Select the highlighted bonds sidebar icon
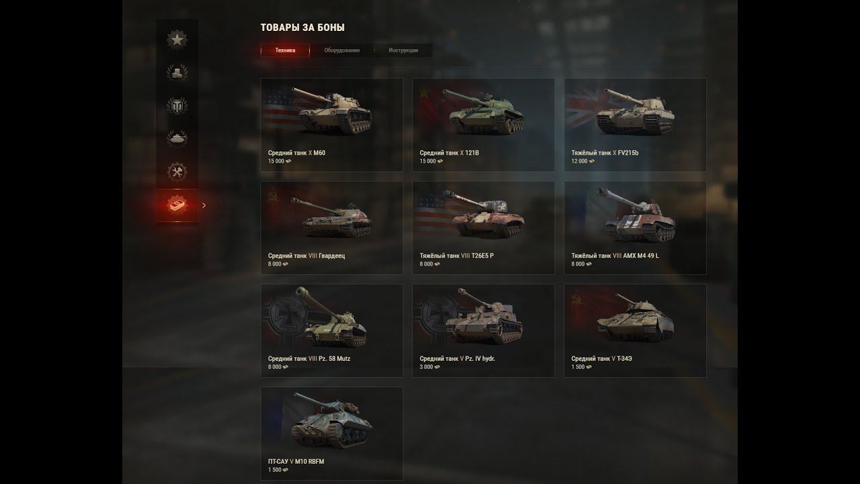860x484 pixels. [x=177, y=206]
